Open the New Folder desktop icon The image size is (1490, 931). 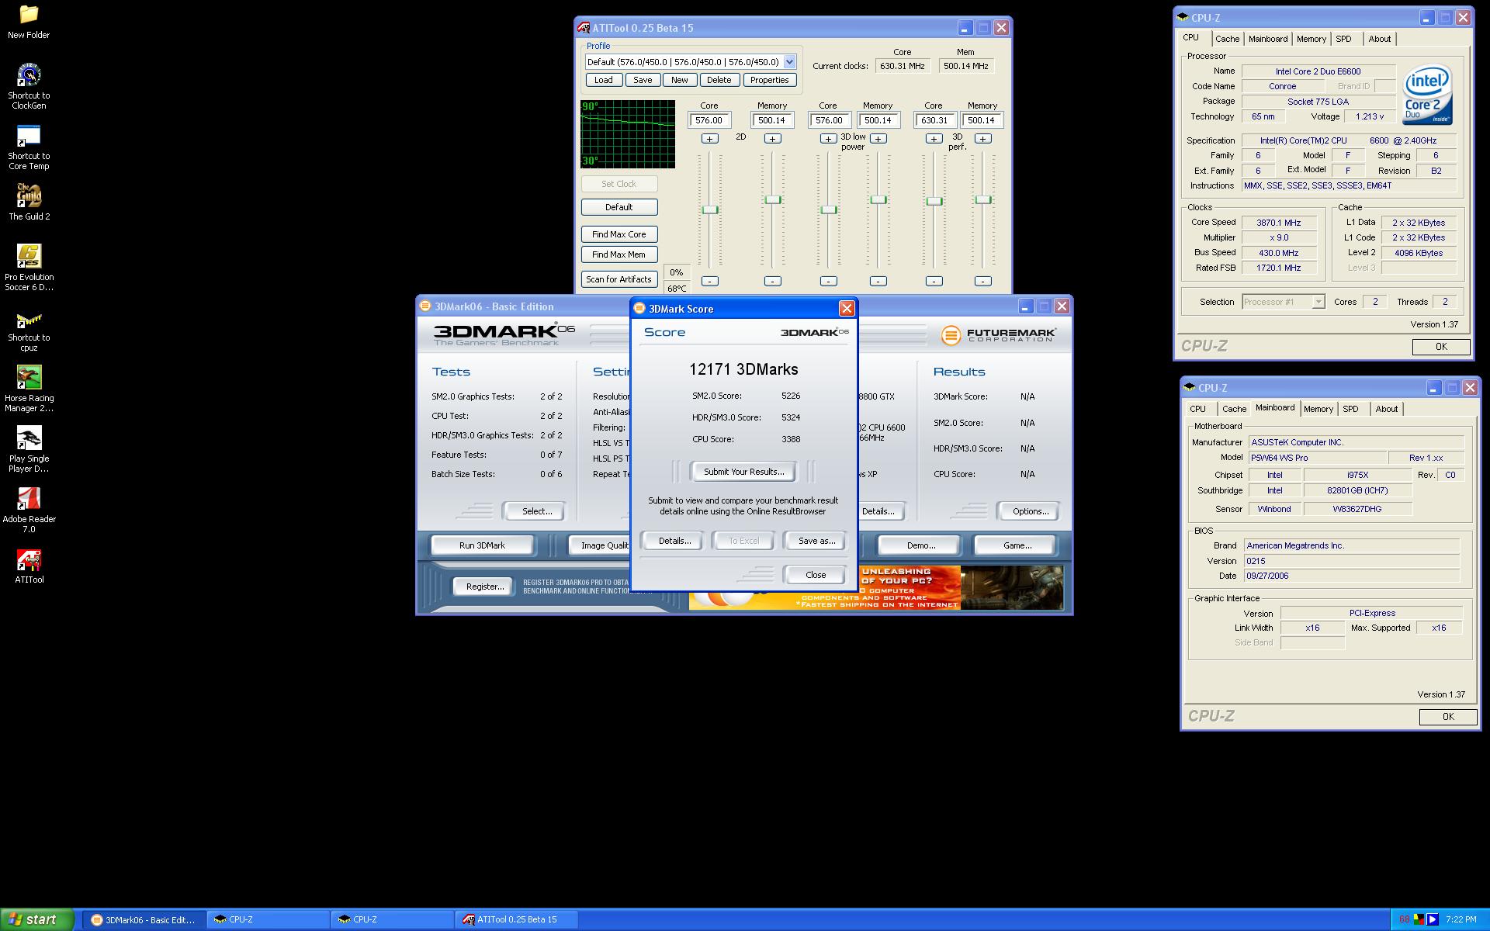tap(29, 15)
